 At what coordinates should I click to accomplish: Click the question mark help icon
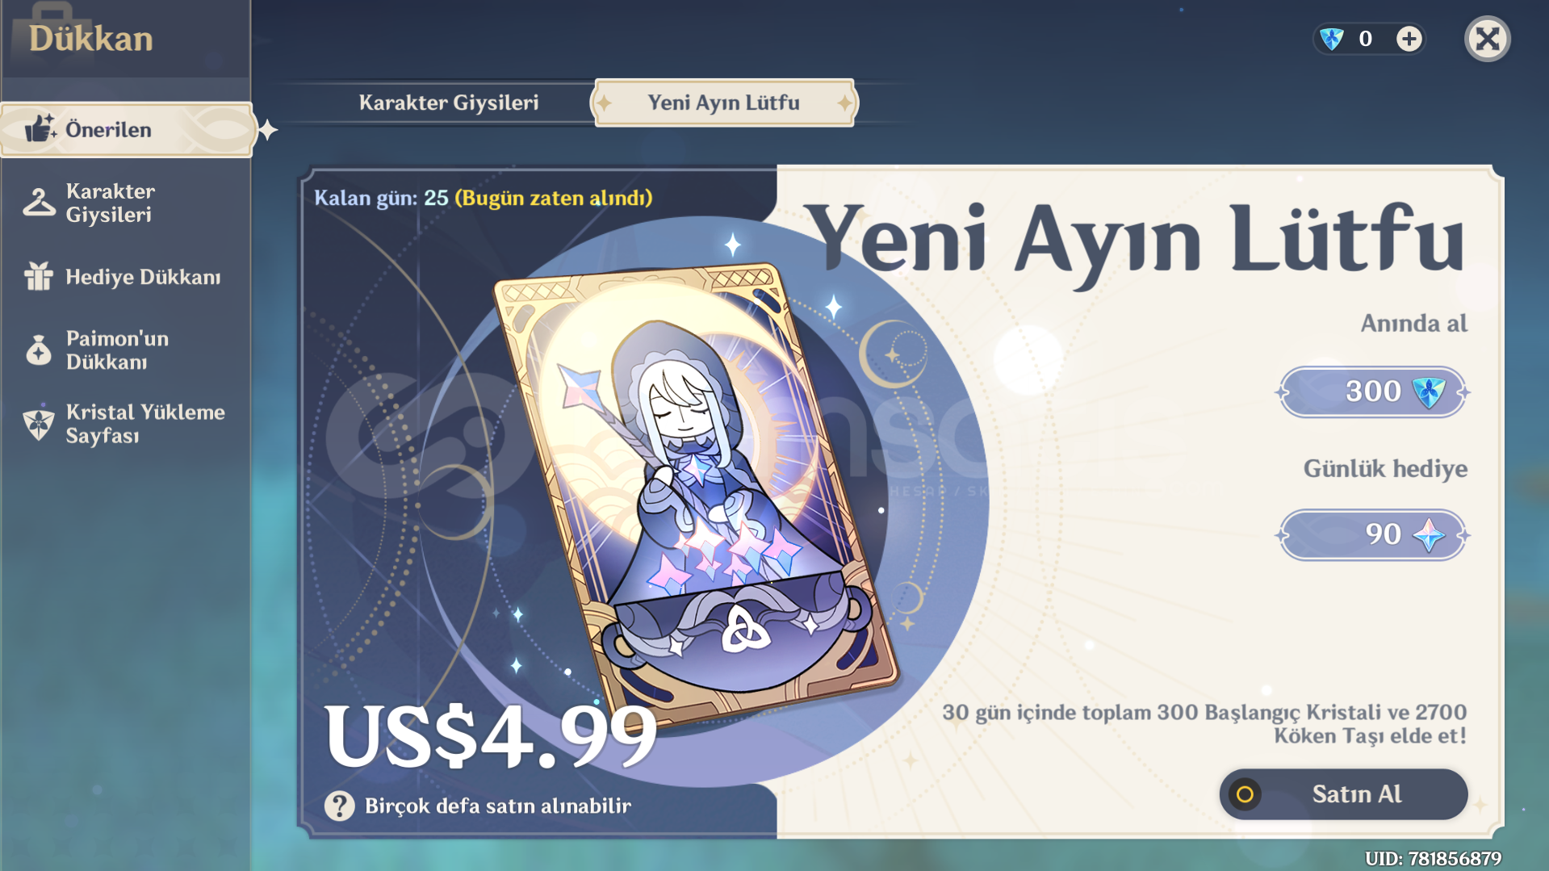(340, 806)
